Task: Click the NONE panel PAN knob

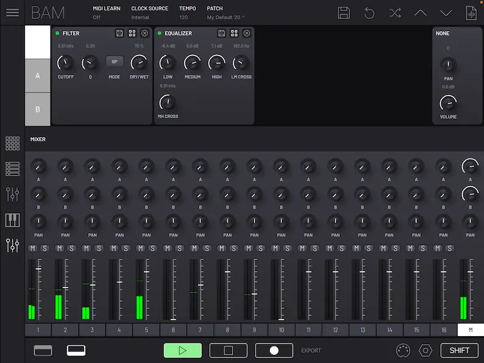Action: coord(448,65)
